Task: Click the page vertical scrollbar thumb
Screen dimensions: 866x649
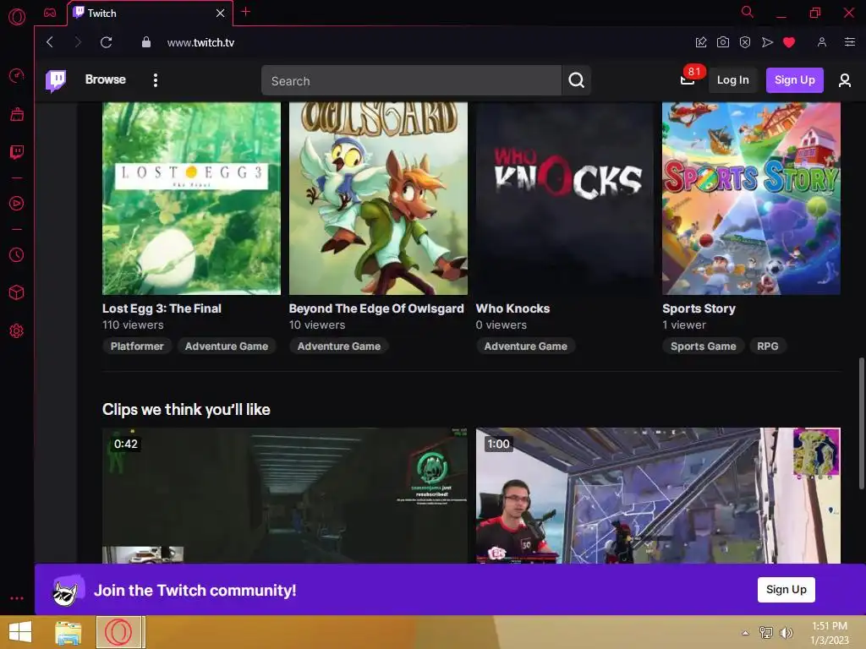Action: coord(861,423)
